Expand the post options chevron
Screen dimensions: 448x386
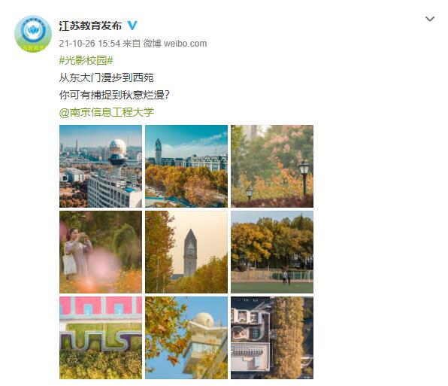coord(430,19)
